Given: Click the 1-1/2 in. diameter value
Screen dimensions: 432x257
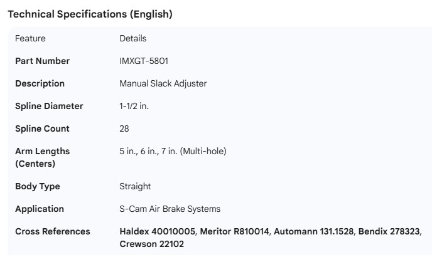Looking at the screenshot, I should click(134, 106).
